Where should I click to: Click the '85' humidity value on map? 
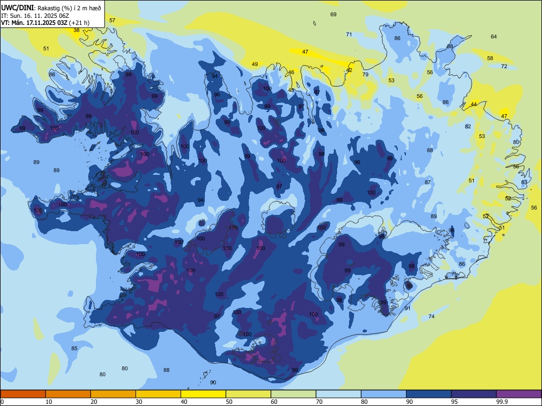74,348
